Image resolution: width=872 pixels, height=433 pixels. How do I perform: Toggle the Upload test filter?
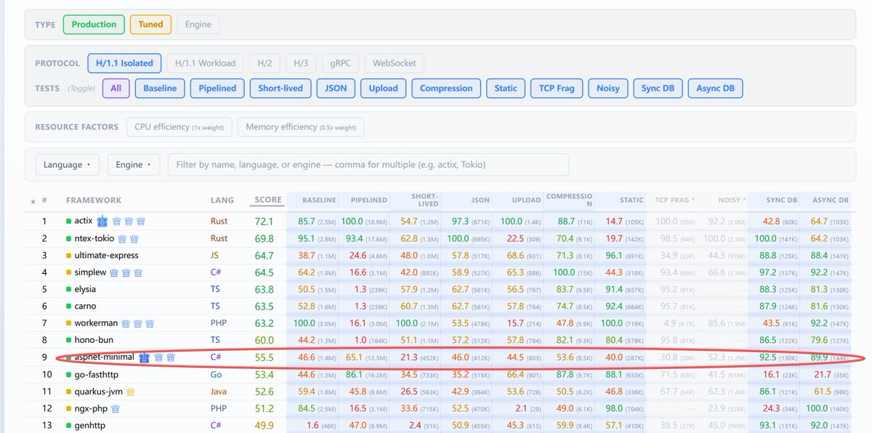point(383,88)
